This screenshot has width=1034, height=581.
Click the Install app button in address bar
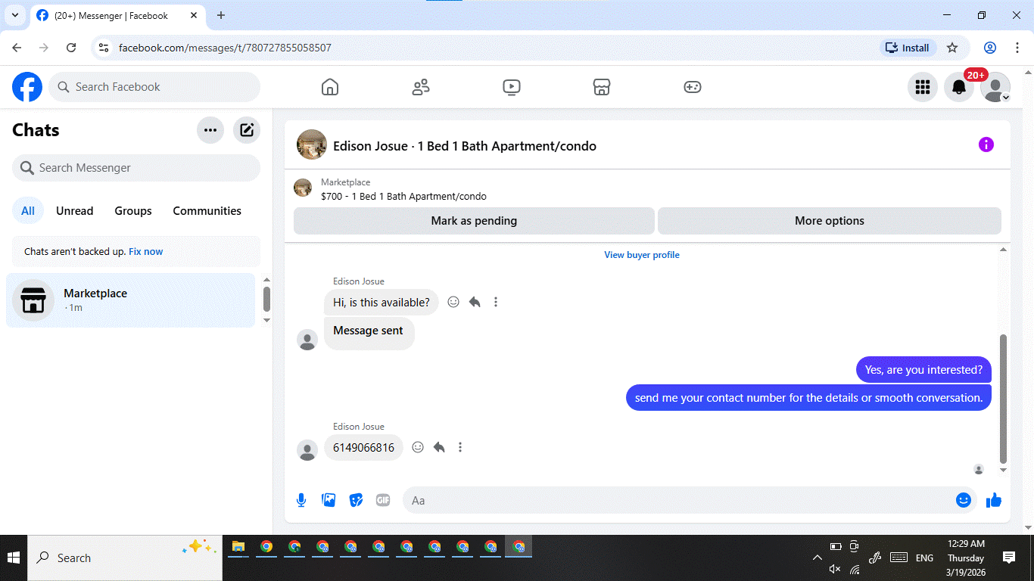(x=908, y=48)
